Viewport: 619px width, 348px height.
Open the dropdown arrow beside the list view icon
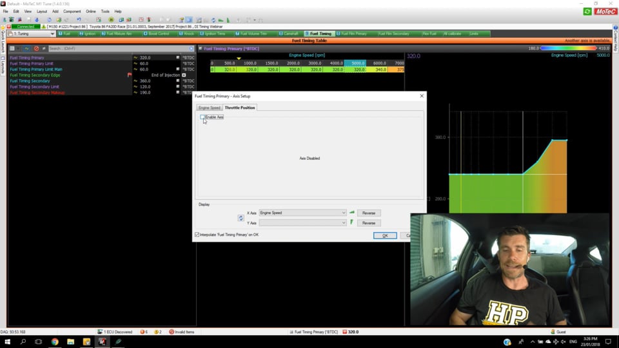point(18,48)
